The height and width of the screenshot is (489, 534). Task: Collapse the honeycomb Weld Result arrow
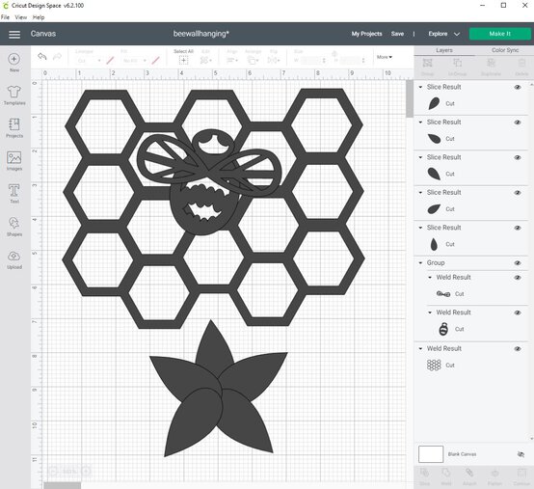tap(420, 348)
